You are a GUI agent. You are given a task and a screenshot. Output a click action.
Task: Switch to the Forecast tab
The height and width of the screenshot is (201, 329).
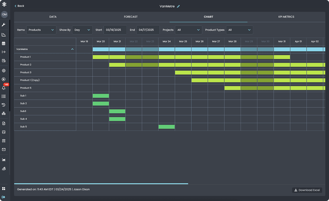tap(131, 17)
